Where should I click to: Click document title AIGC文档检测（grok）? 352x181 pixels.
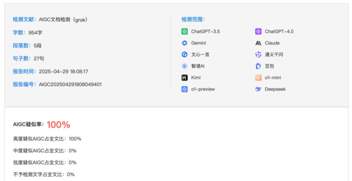(x=63, y=20)
